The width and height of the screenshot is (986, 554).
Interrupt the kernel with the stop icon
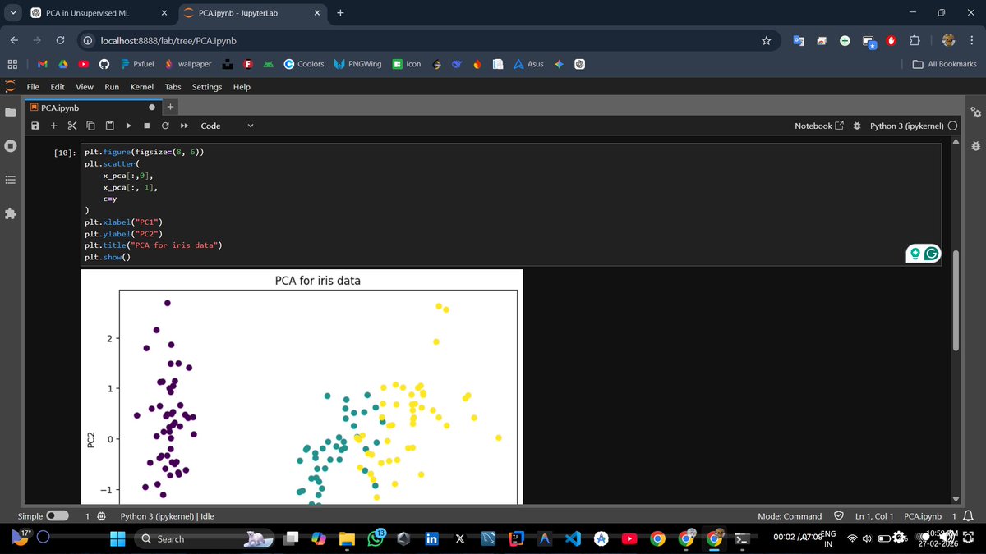tap(146, 126)
